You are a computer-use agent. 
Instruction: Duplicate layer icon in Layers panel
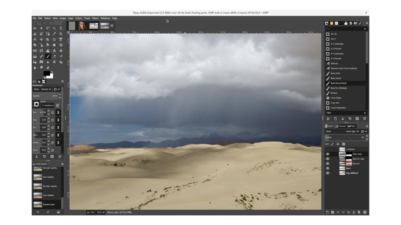tap(348, 212)
